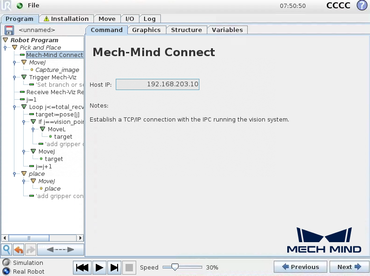Select the j:=1 assignment node
The width and height of the screenshot is (370, 276).
click(x=32, y=99)
